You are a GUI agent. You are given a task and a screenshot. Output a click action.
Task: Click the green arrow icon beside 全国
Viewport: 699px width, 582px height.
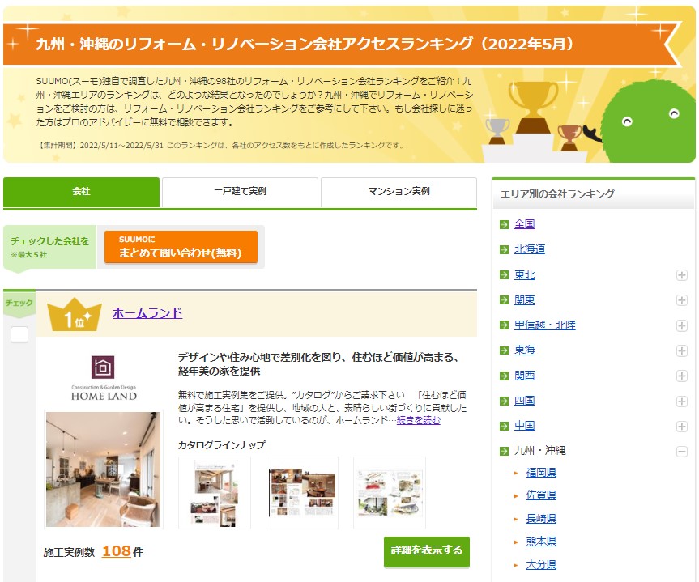504,224
